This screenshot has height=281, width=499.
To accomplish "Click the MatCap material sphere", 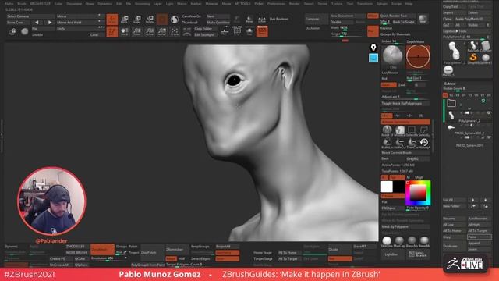I will [x=399, y=240].
